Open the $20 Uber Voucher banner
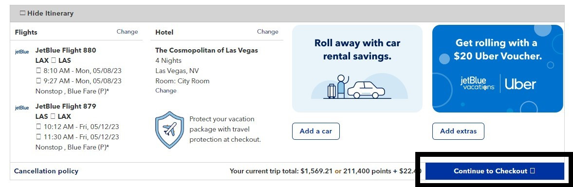Viewport: 573px width, 187px height. pos(498,69)
